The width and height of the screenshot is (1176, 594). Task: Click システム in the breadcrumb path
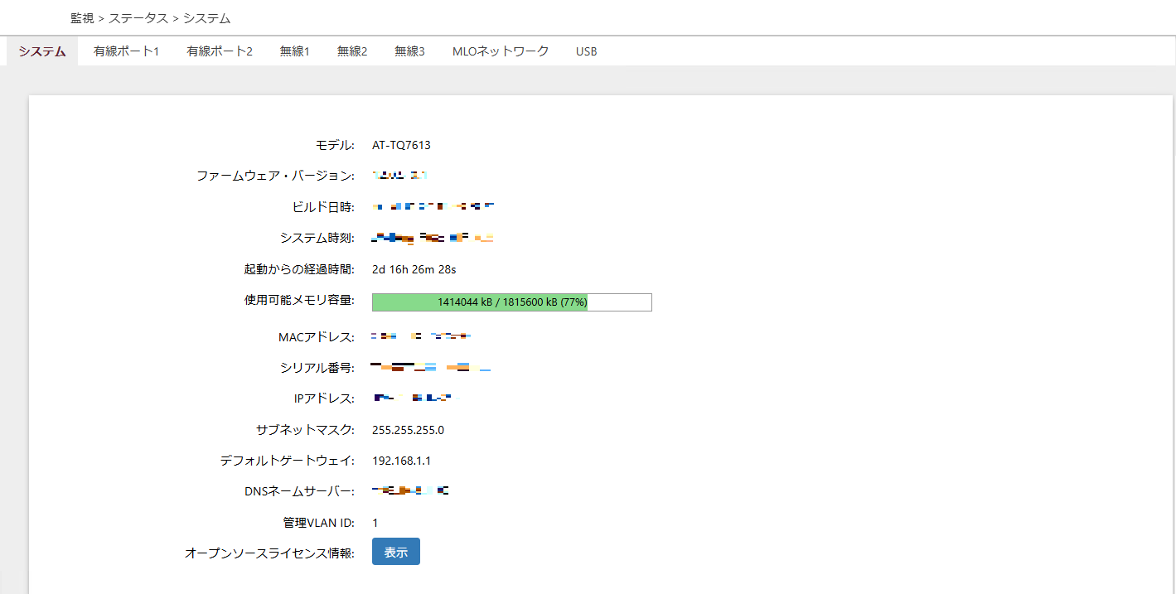[207, 17]
